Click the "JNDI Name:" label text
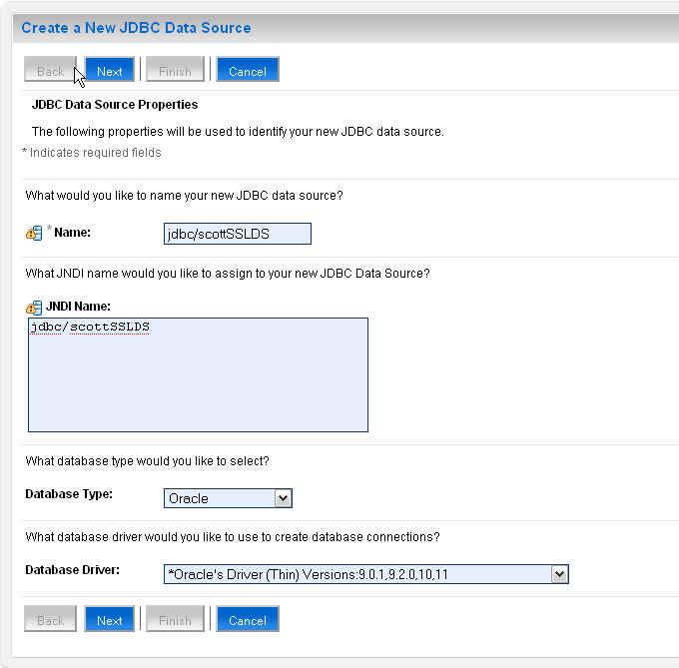The image size is (679, 668). point(78,307)
